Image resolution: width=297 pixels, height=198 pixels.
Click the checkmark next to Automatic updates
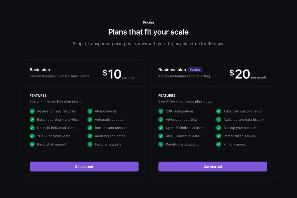tap(90, 119)
